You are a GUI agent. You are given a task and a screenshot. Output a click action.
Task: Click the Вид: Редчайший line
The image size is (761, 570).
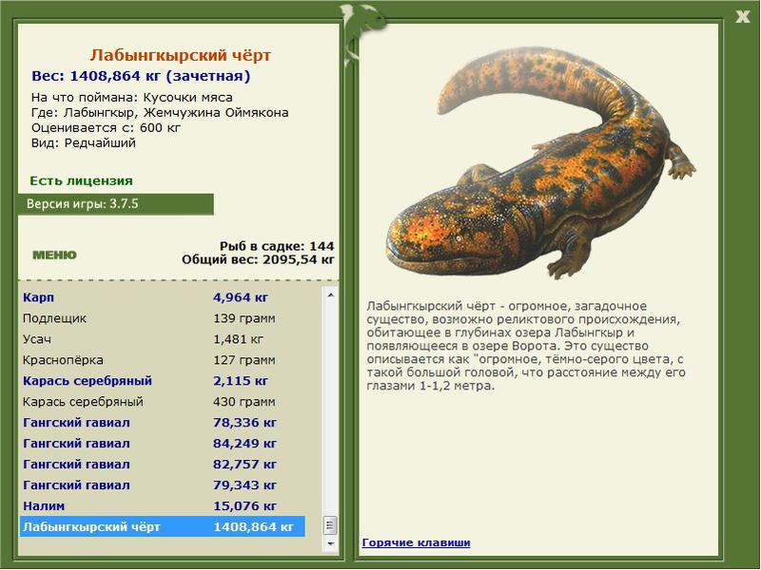84,143
